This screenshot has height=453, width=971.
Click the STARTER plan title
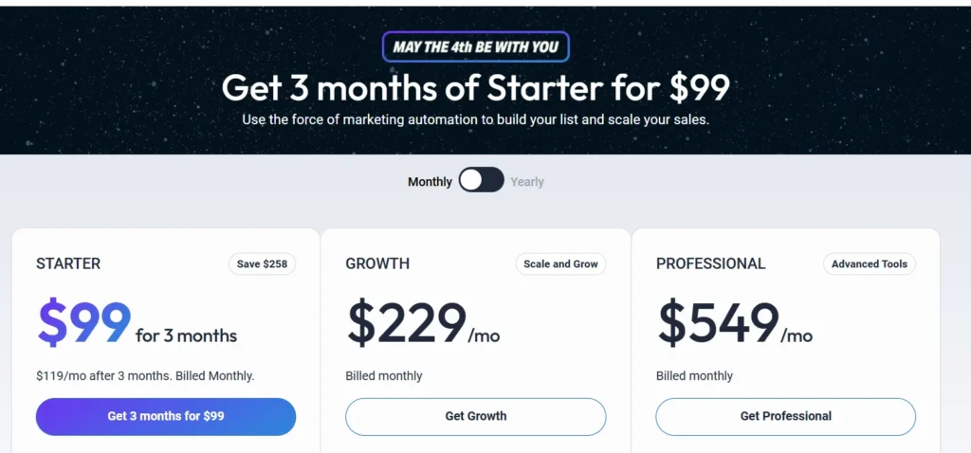point(68,263)
